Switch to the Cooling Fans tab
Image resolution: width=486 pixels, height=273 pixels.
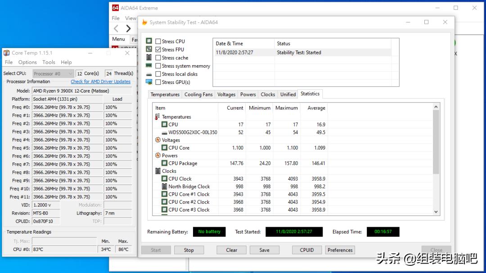coord(198,94)
